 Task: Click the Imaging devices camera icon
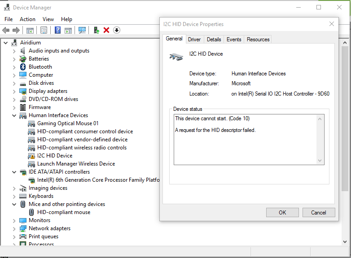(x=23, y=188)
